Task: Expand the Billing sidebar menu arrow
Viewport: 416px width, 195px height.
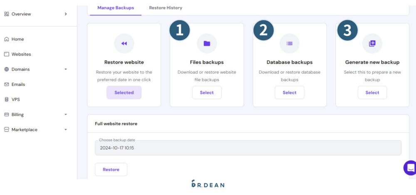Action: [x=66, y=114]
